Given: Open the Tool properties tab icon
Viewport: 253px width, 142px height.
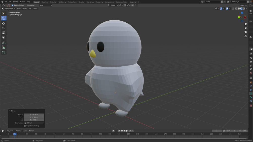Looking at the screenshot, I should pyautogui.click(x=251, y=54).
